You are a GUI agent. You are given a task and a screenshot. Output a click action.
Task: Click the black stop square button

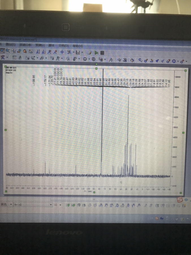click(102, 53)
